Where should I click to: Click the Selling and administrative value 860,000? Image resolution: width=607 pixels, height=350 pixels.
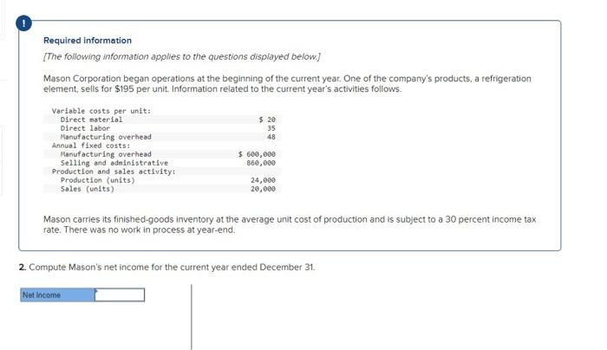click(261, 163)
